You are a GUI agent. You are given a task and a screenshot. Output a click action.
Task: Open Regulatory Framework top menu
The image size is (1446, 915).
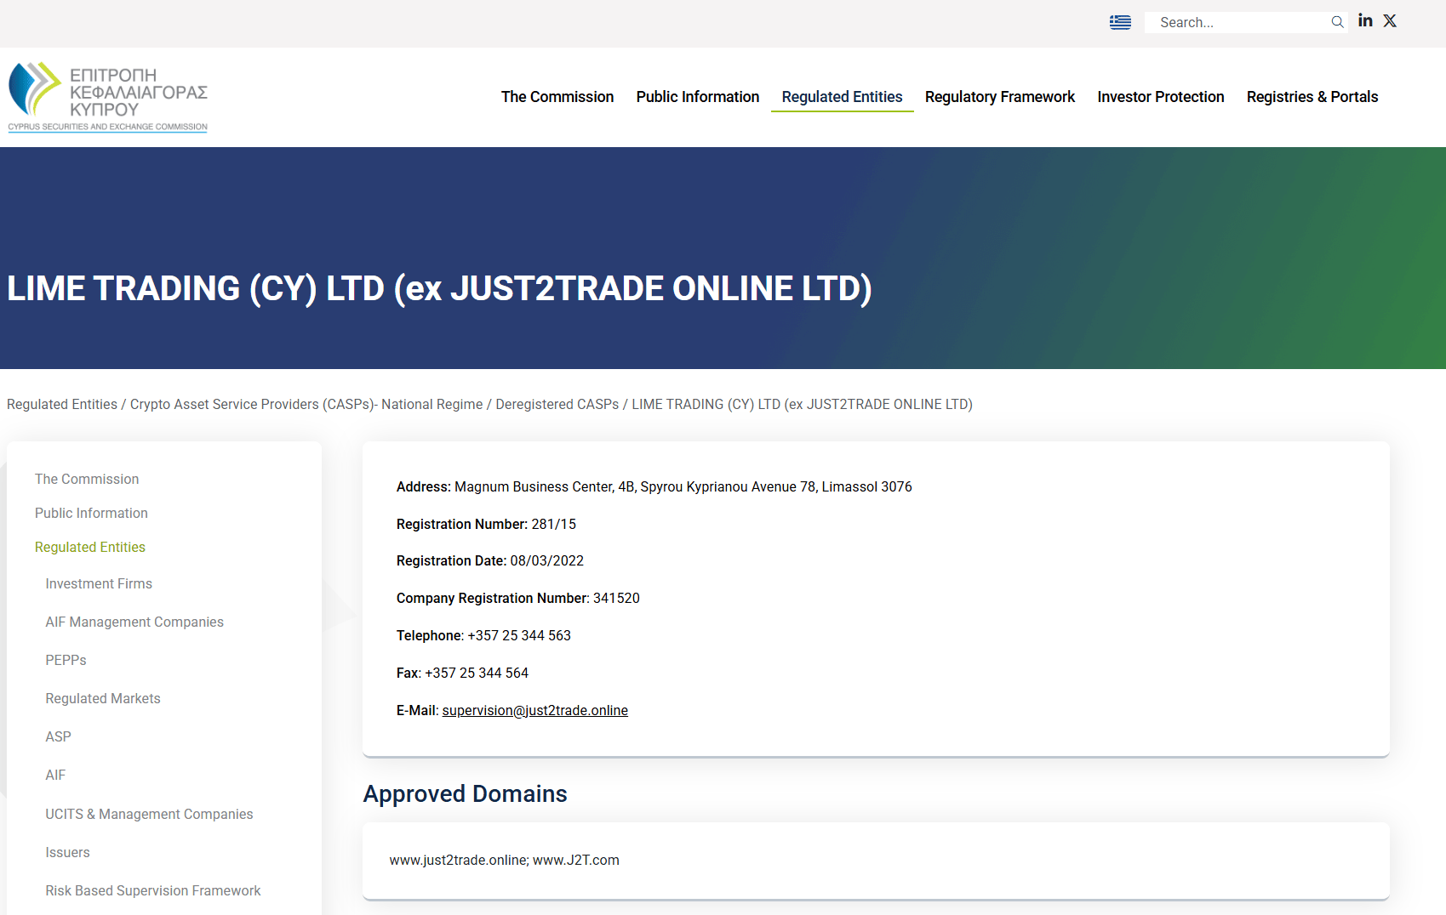[1000, 97]
